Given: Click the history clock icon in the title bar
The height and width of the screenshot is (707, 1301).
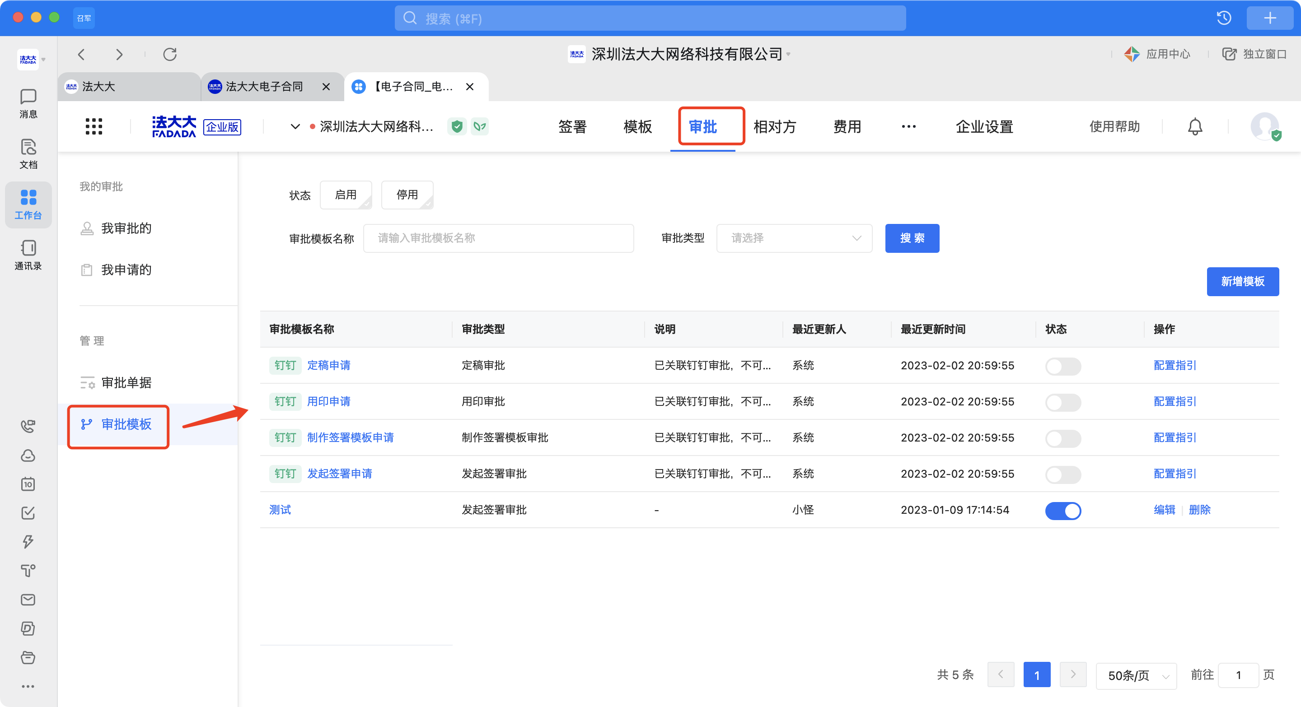Looking at the screenshot, I should click(1223, 18).
